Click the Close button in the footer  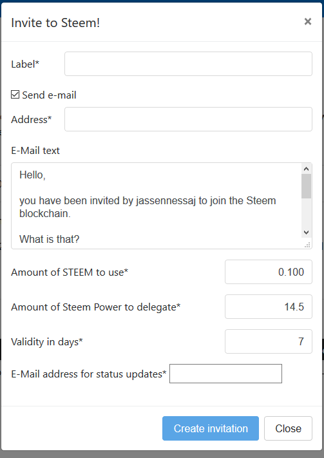[x=288, y=428]
